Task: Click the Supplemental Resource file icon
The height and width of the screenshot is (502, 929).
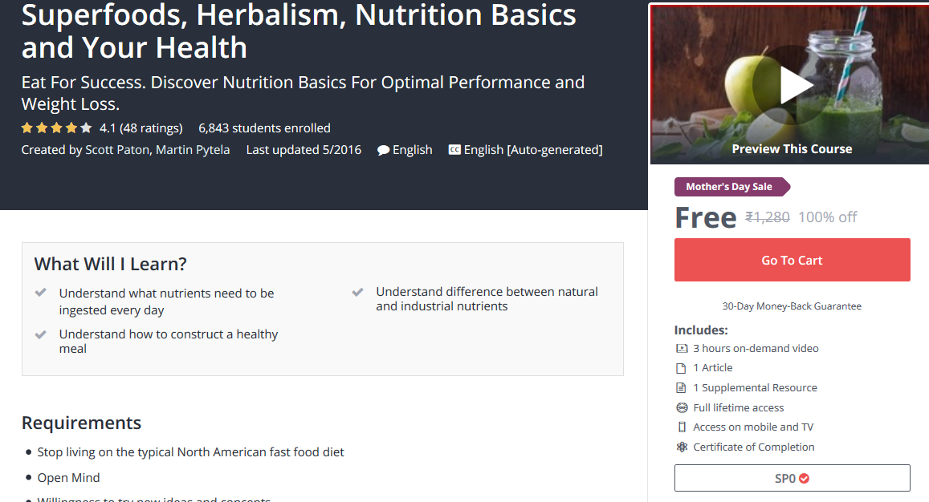Action: point(682,387)
